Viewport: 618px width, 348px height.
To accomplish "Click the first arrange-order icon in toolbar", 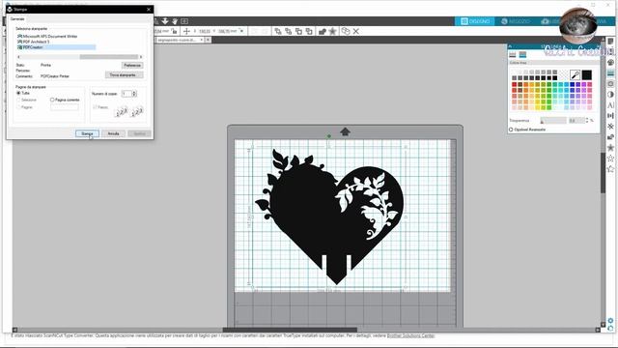I will (x=278, y=31).
